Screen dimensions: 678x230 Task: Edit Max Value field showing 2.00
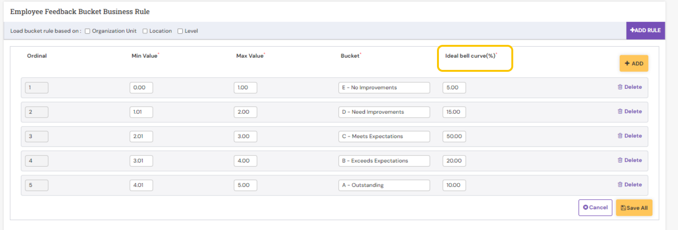[245, 112]
